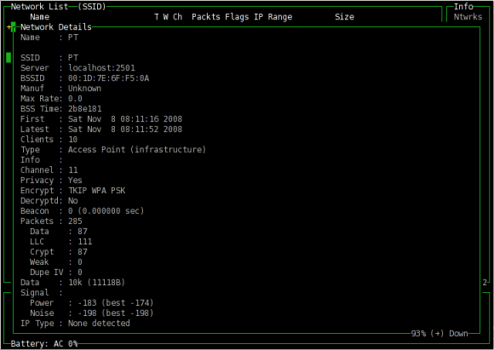Click the IP Type value 'None detected'
The width and height of the screenshot is (494, 350).
99,324
